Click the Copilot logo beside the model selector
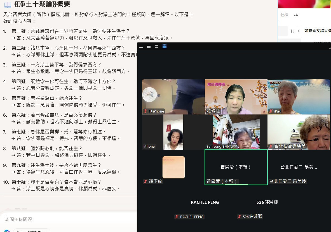 click(x=7, y=231)
